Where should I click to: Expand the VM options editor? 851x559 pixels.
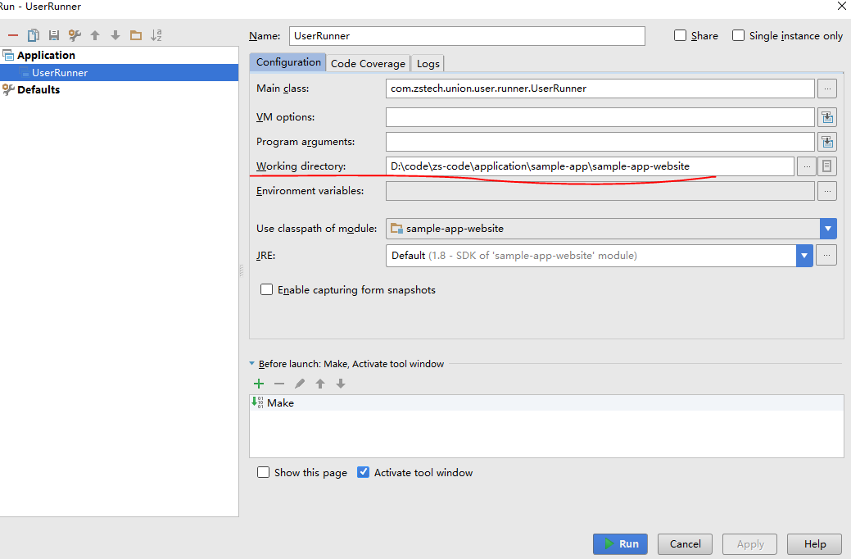[x=827, y=117]
